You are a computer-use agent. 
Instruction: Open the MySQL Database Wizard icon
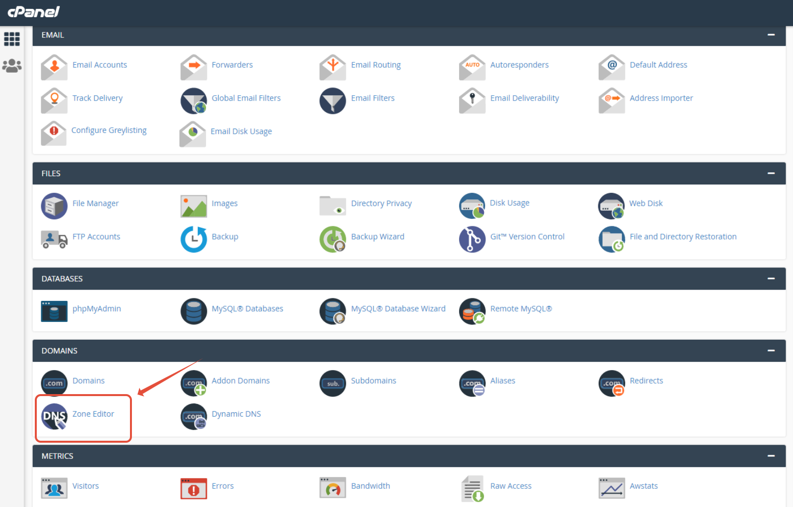(333, 311)
